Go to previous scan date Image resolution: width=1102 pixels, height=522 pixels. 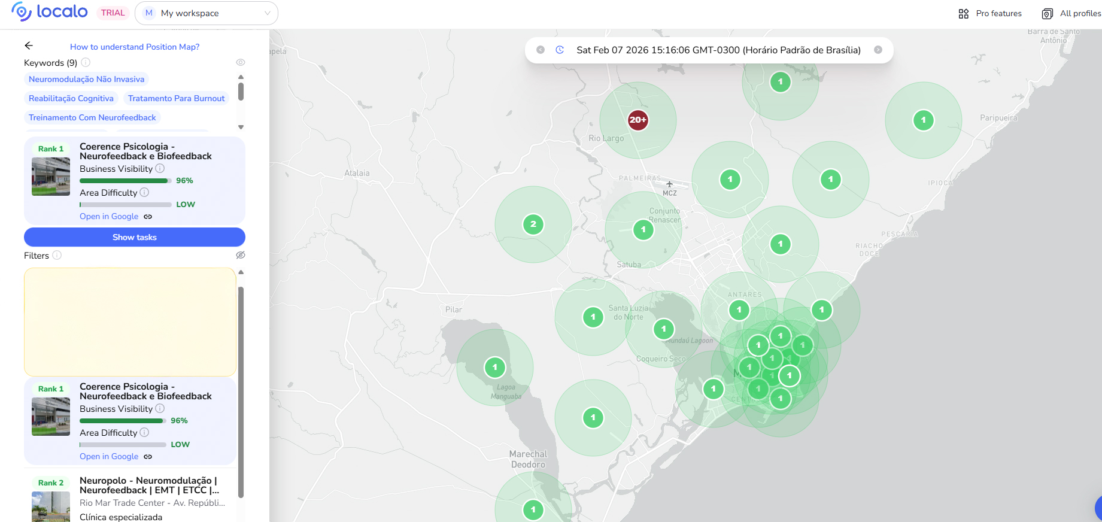(541, 50)
